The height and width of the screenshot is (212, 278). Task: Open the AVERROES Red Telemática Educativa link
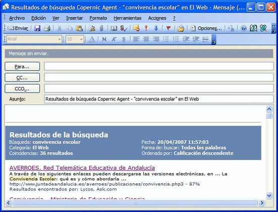click(82, 168)
